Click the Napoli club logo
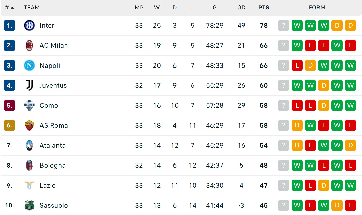362x215 pixels. pyautogui.click(x=29, y=65)
